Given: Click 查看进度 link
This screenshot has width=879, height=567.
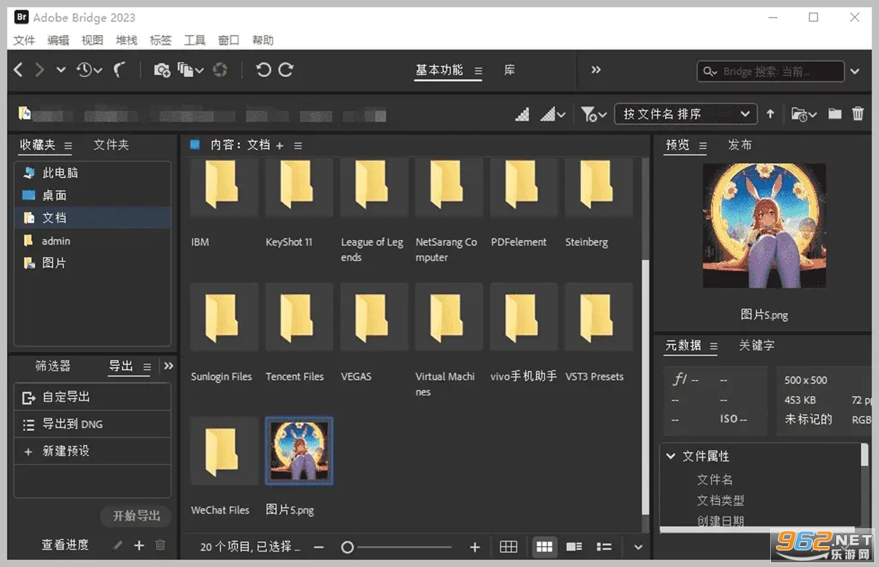Looking at the screenshot, I should click(x=65, y=544).
